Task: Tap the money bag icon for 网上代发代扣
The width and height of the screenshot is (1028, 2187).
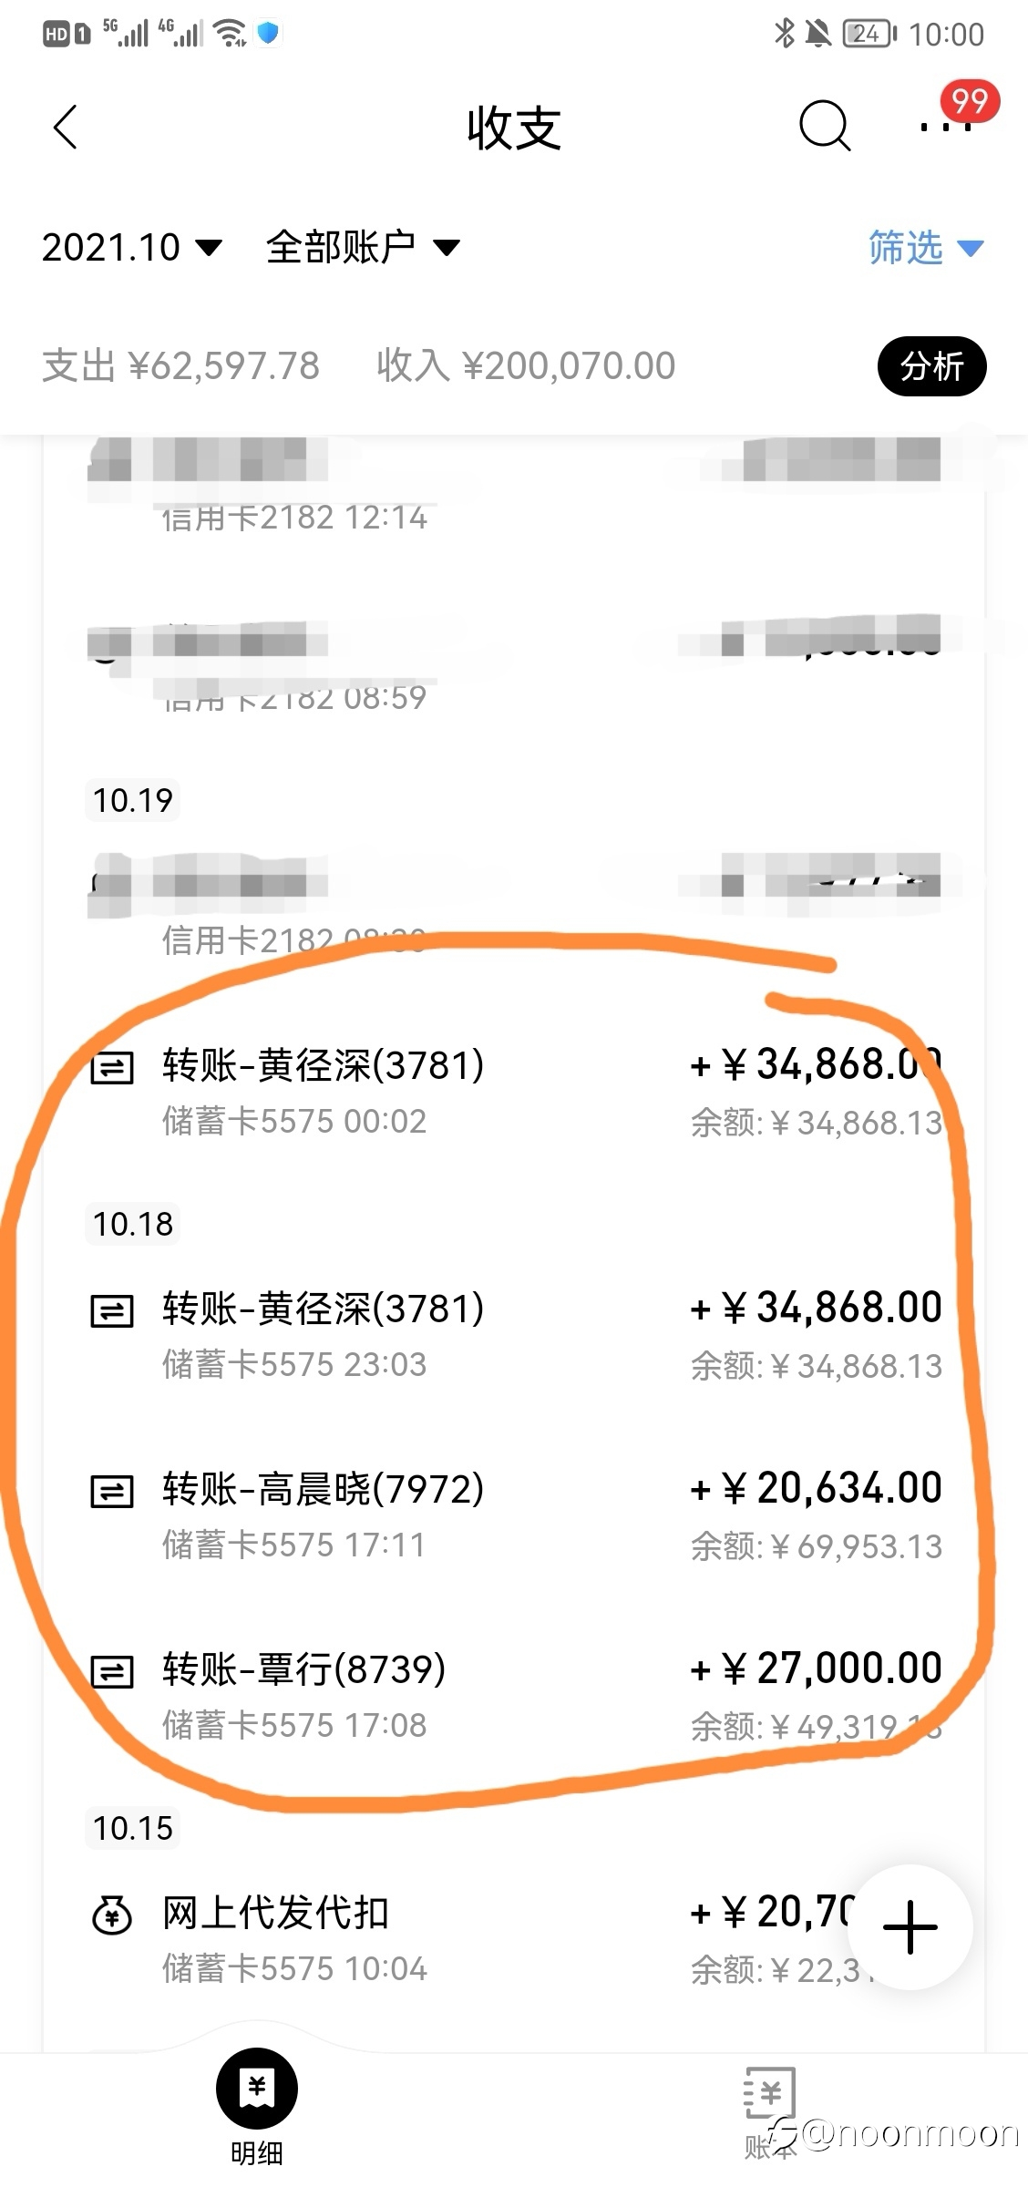Action: pyautogui.click(x=113, y=1915)
